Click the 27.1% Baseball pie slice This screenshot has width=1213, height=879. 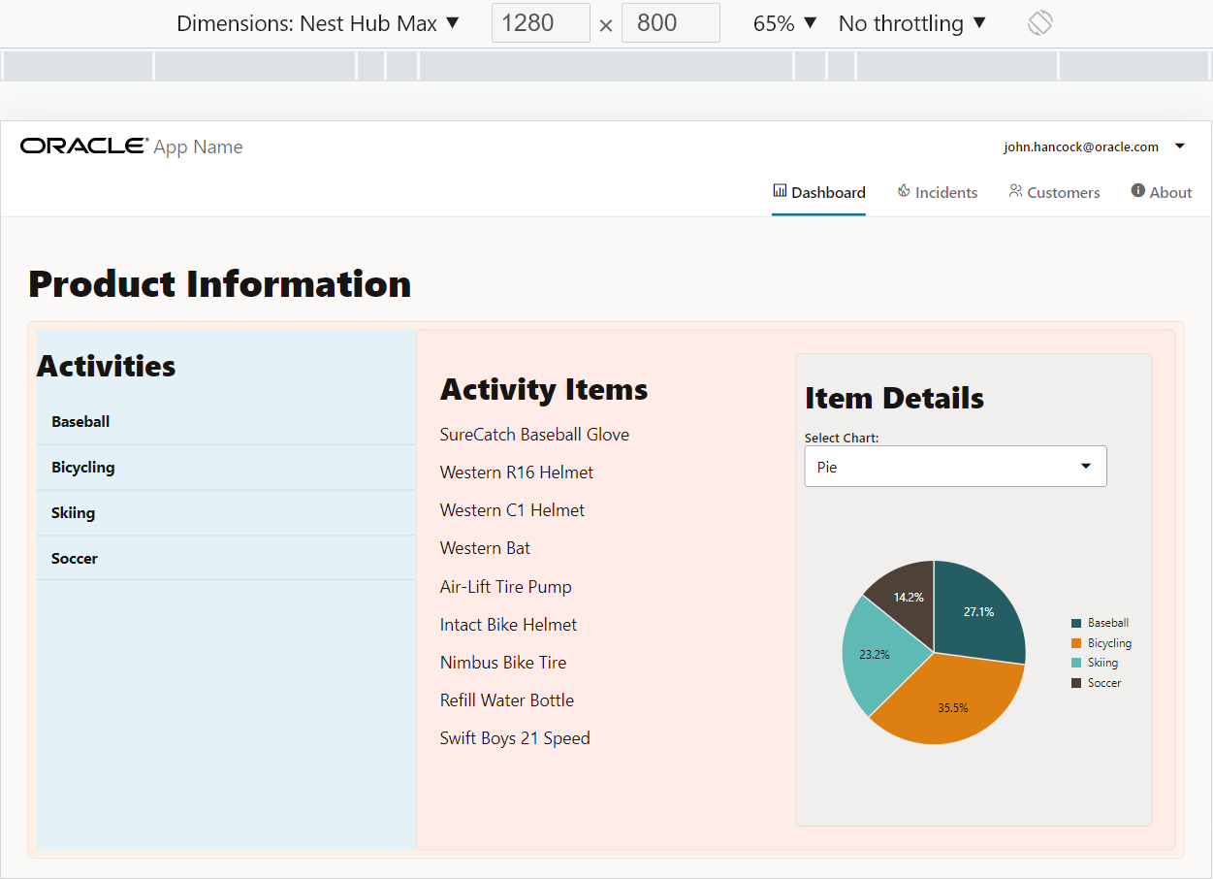click(978, 611)
